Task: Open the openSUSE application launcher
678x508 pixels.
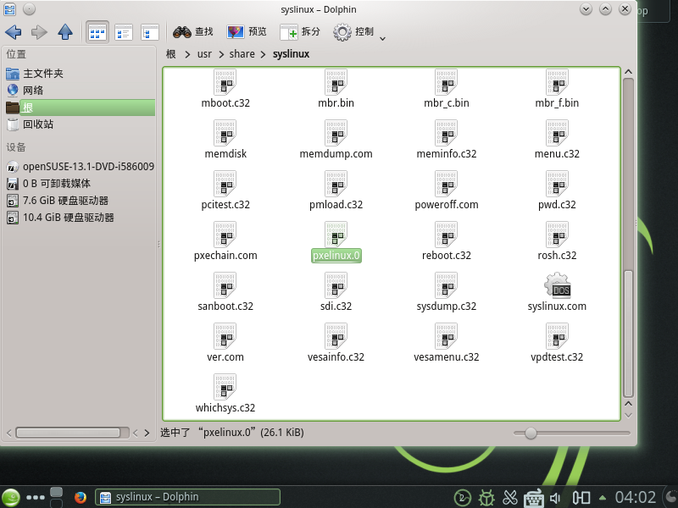Action: coord(11,498)
